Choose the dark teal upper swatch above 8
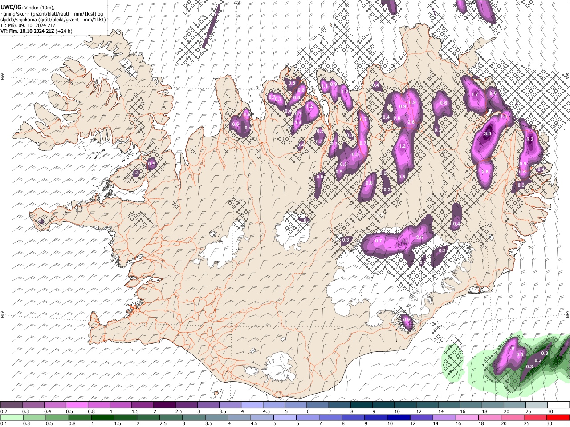The height and width of the screenshot is (427, 570). [361, 405]
